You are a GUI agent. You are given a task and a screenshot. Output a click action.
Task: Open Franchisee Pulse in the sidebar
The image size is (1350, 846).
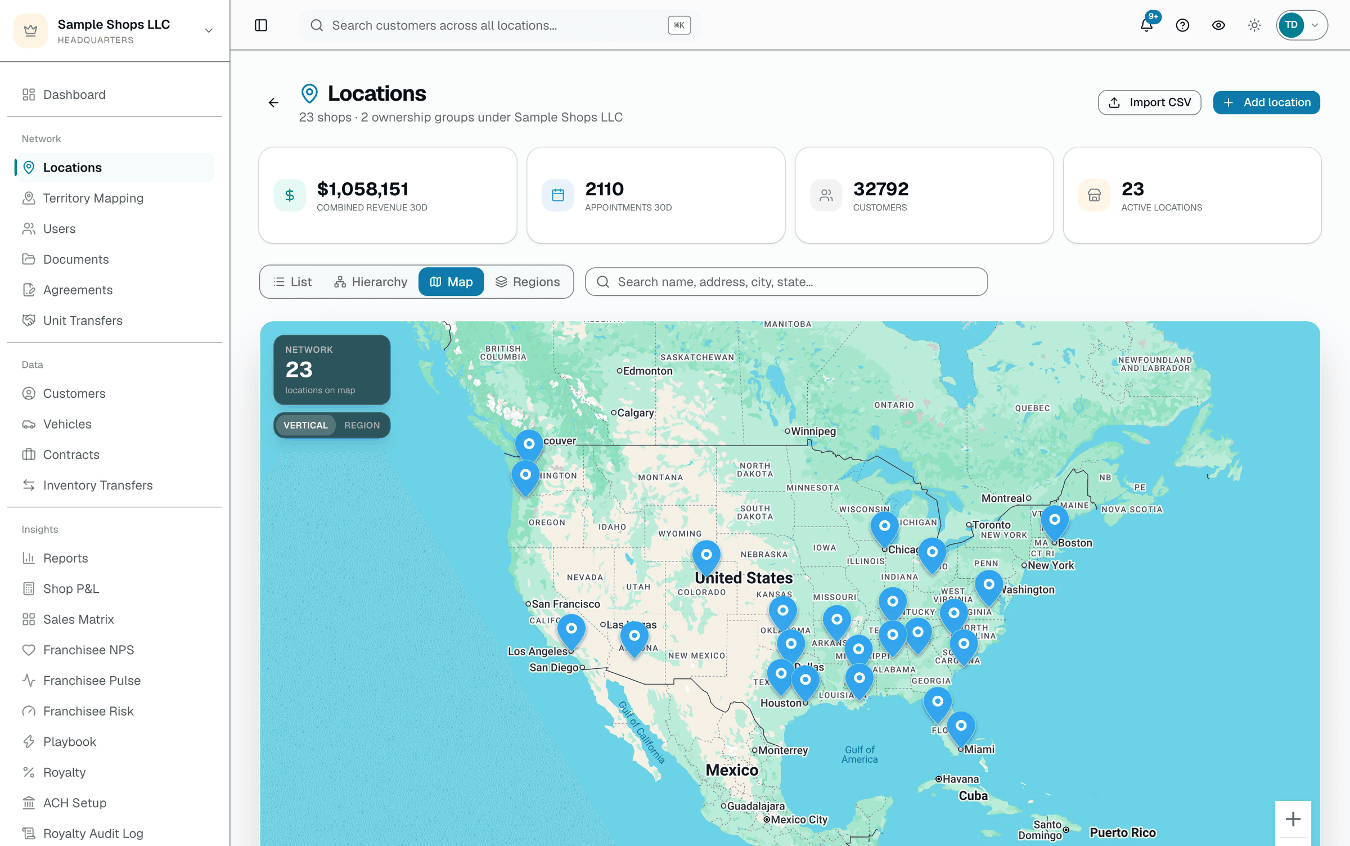coord(115,681)
